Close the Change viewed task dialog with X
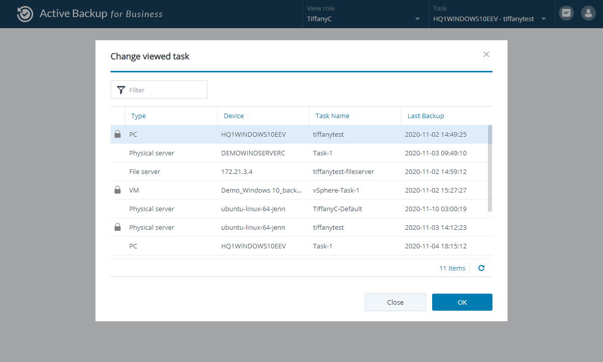The height and width of the screenshot is (362, 603). (486, 54)
